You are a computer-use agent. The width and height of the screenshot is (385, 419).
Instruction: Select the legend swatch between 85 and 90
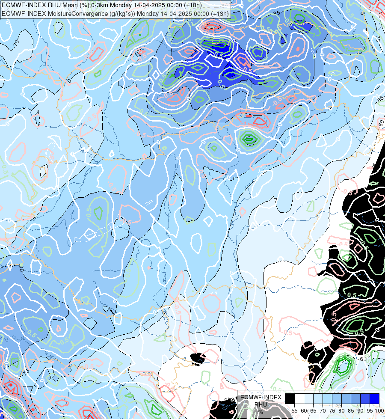point(355,398)
